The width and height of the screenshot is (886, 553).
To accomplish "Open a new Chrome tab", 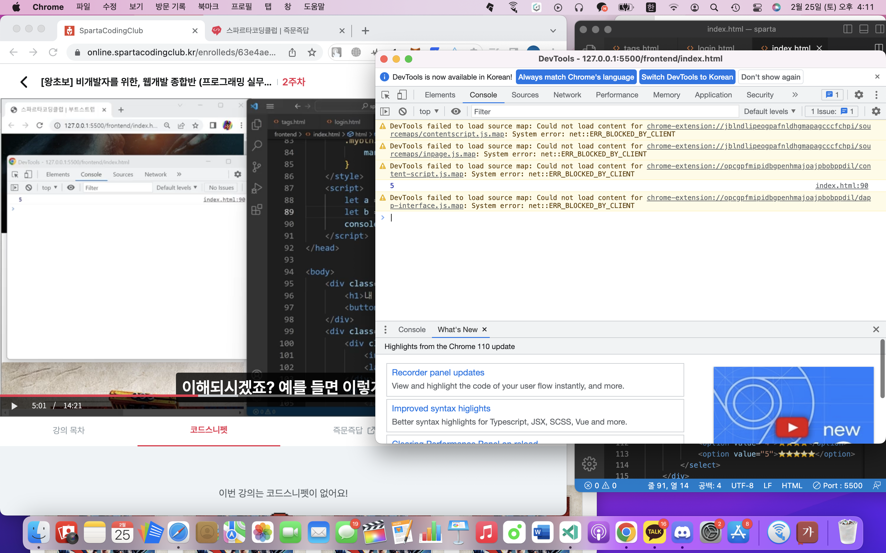I will [x=365, y=31].
